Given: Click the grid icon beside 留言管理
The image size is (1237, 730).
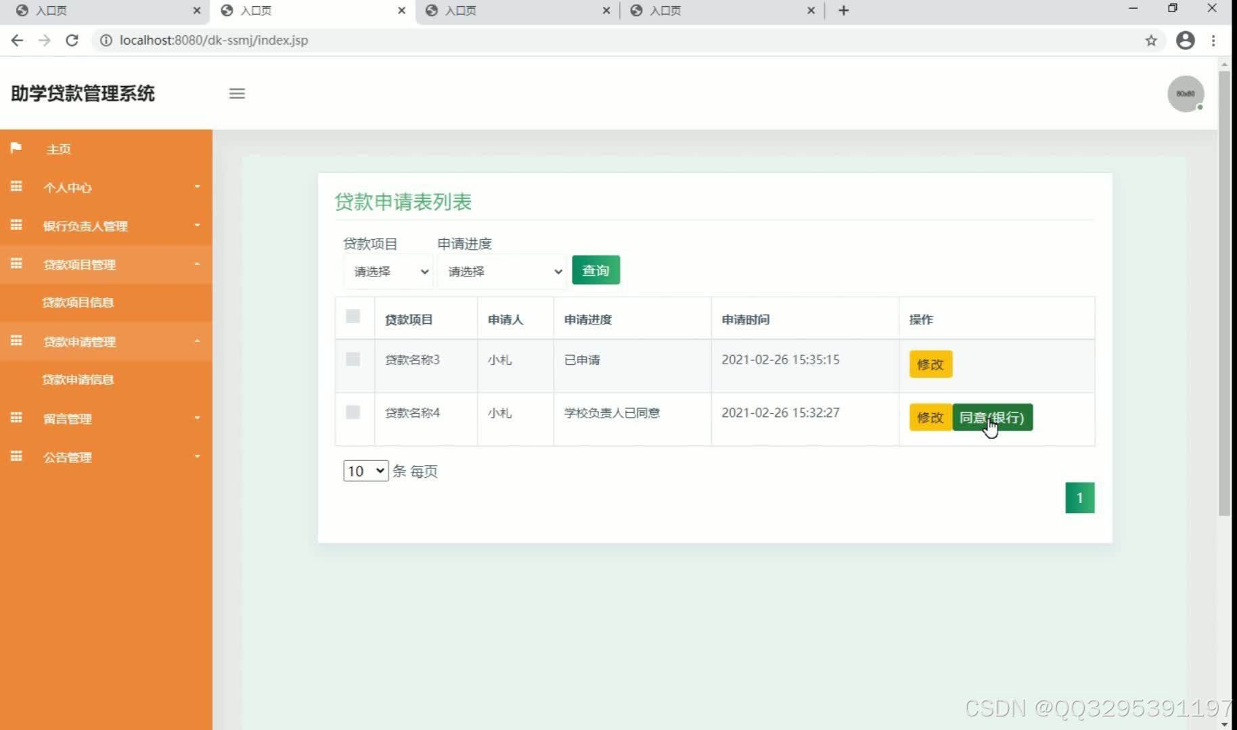Looking at the screenshot, I should click(x=16, y=417).
